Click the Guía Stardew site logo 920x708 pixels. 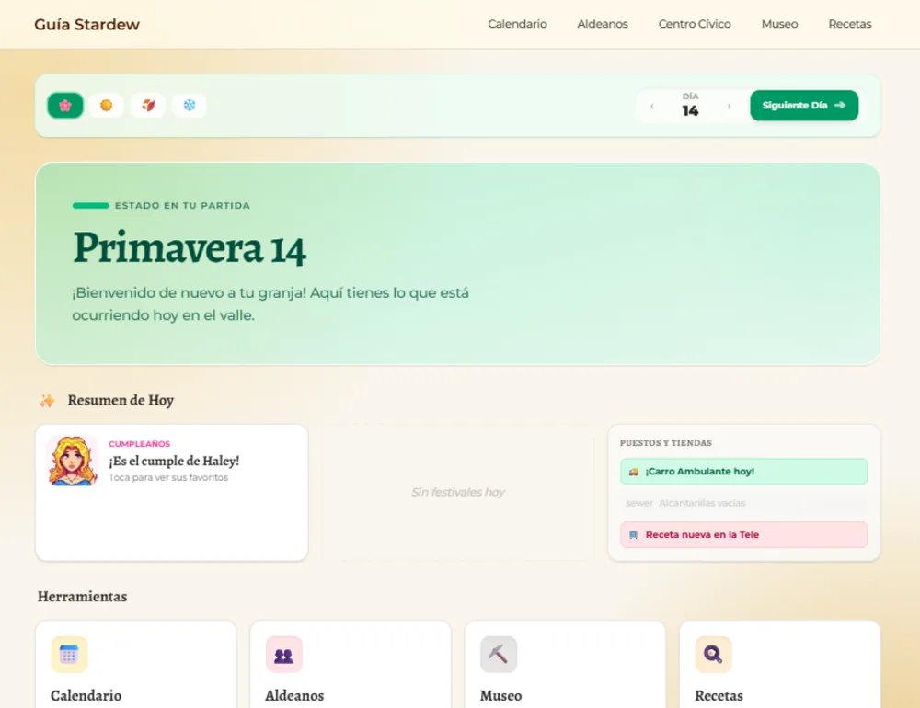coord(86,25)
